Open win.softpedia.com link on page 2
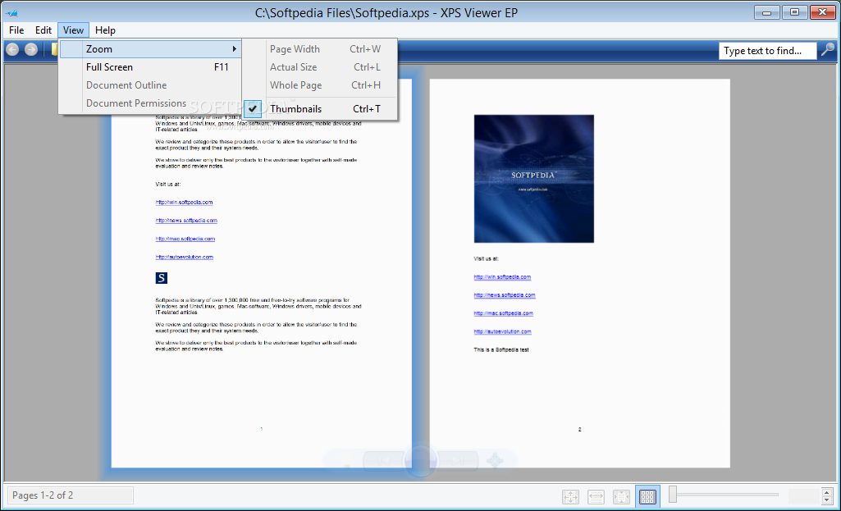Screen dimensions: 841x511 pyautogui.click(x=502, y=276)
